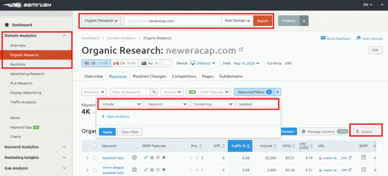388x176 pixels.
Task: Click the Export button
Action: 363,131
